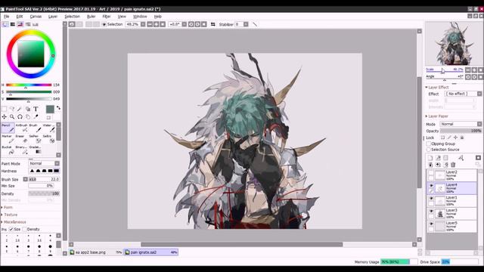Expand the Layer Paper section
The width and height of the screenshot is (484, 272).
coord(438,116)
